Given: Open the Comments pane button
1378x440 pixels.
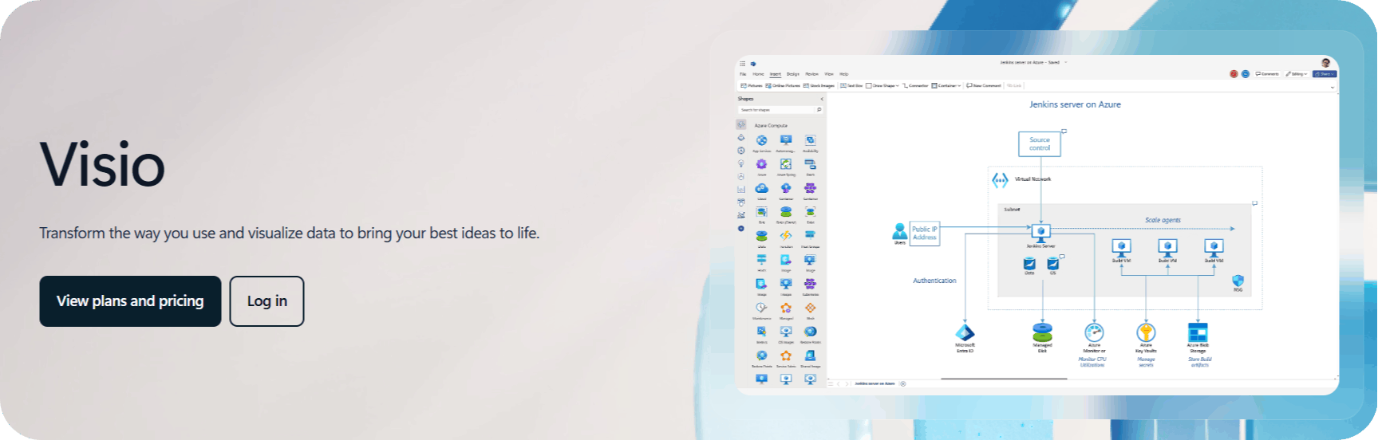Looking at the screenshot, I should pyautogui.click(x=1267, y=74).
